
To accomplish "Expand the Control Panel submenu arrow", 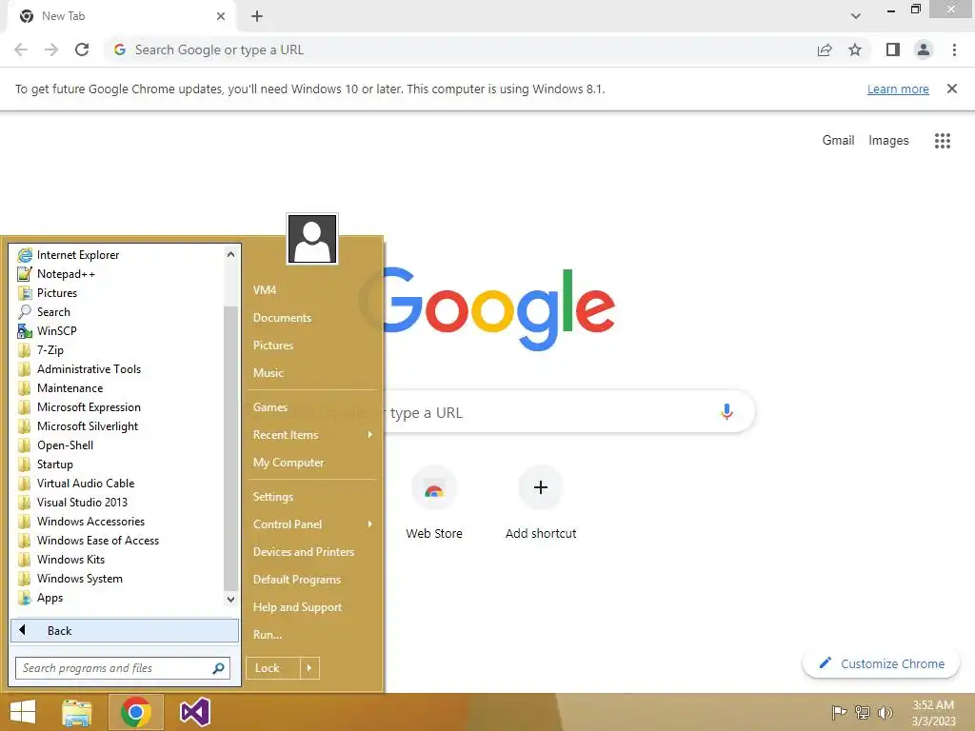I will [370, 524].
